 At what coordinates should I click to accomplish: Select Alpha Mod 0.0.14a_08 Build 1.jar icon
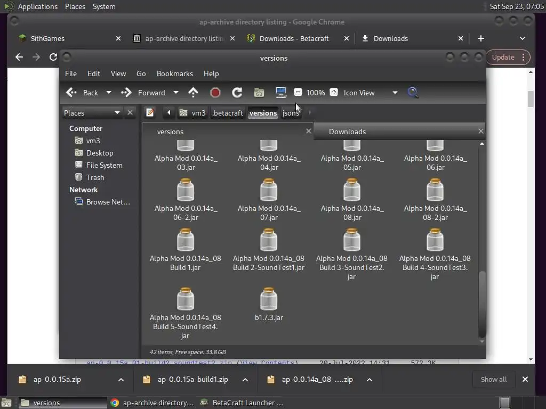coord(185,240)
